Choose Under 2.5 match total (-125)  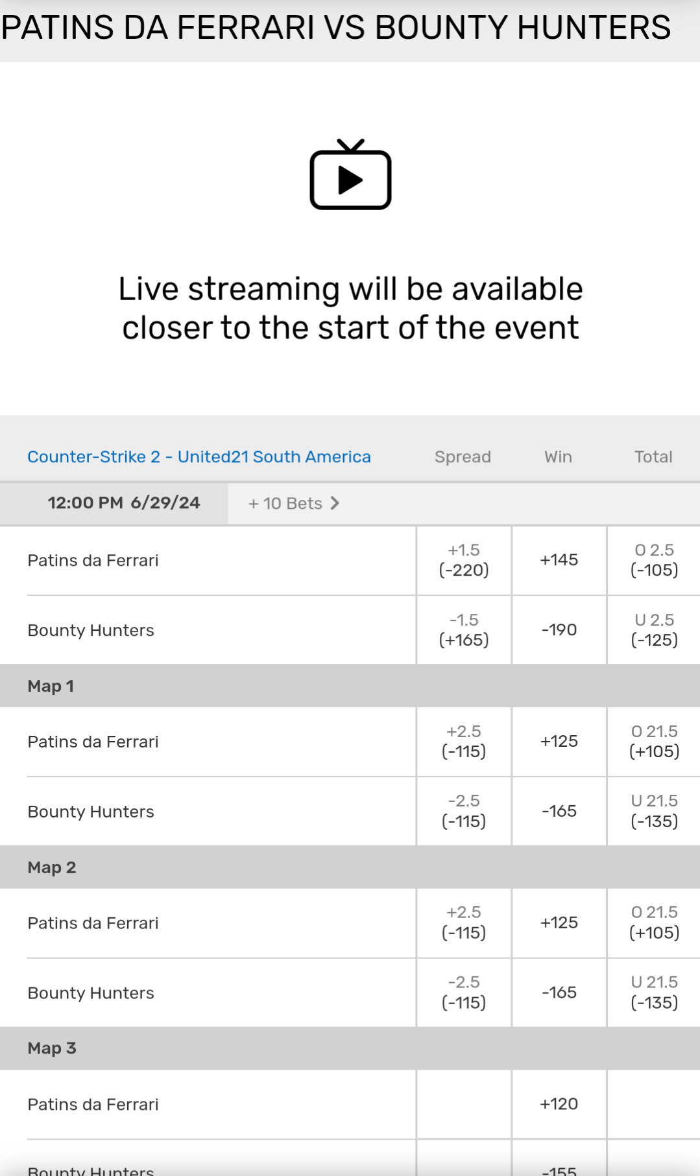click(654, 630)
